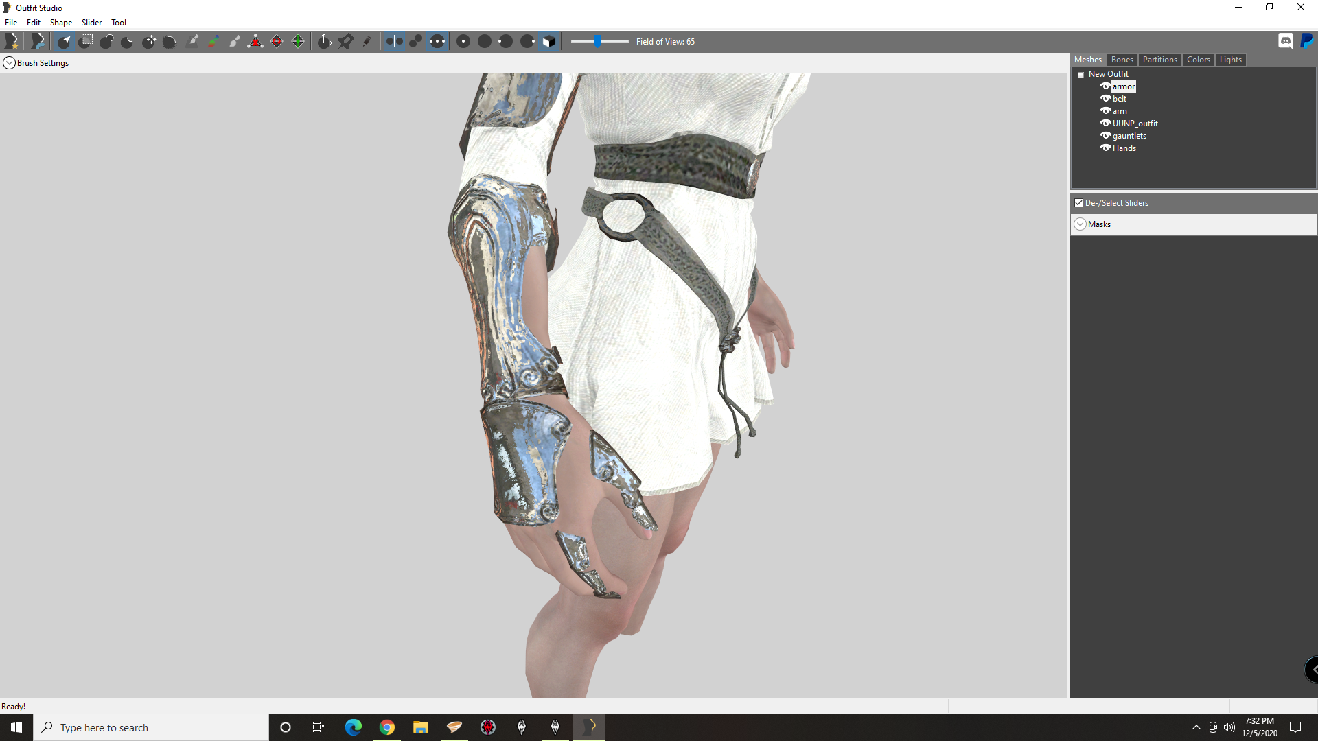Viewport: 1318px width, 741px height.
Task: Activate the Vertex edit pencil tool
Action: click(367, 42)
